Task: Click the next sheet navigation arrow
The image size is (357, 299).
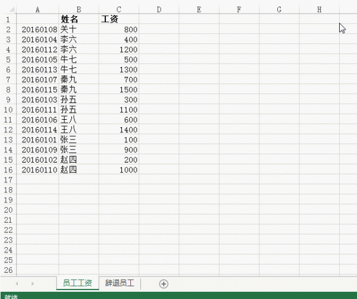Action: tap(32, 284)
